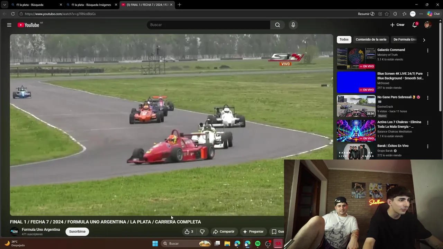Image resolution: width=443 pixels, height=249 pixels.
Task: Like the video with thumbs up
Action: [x=189, y=232]
